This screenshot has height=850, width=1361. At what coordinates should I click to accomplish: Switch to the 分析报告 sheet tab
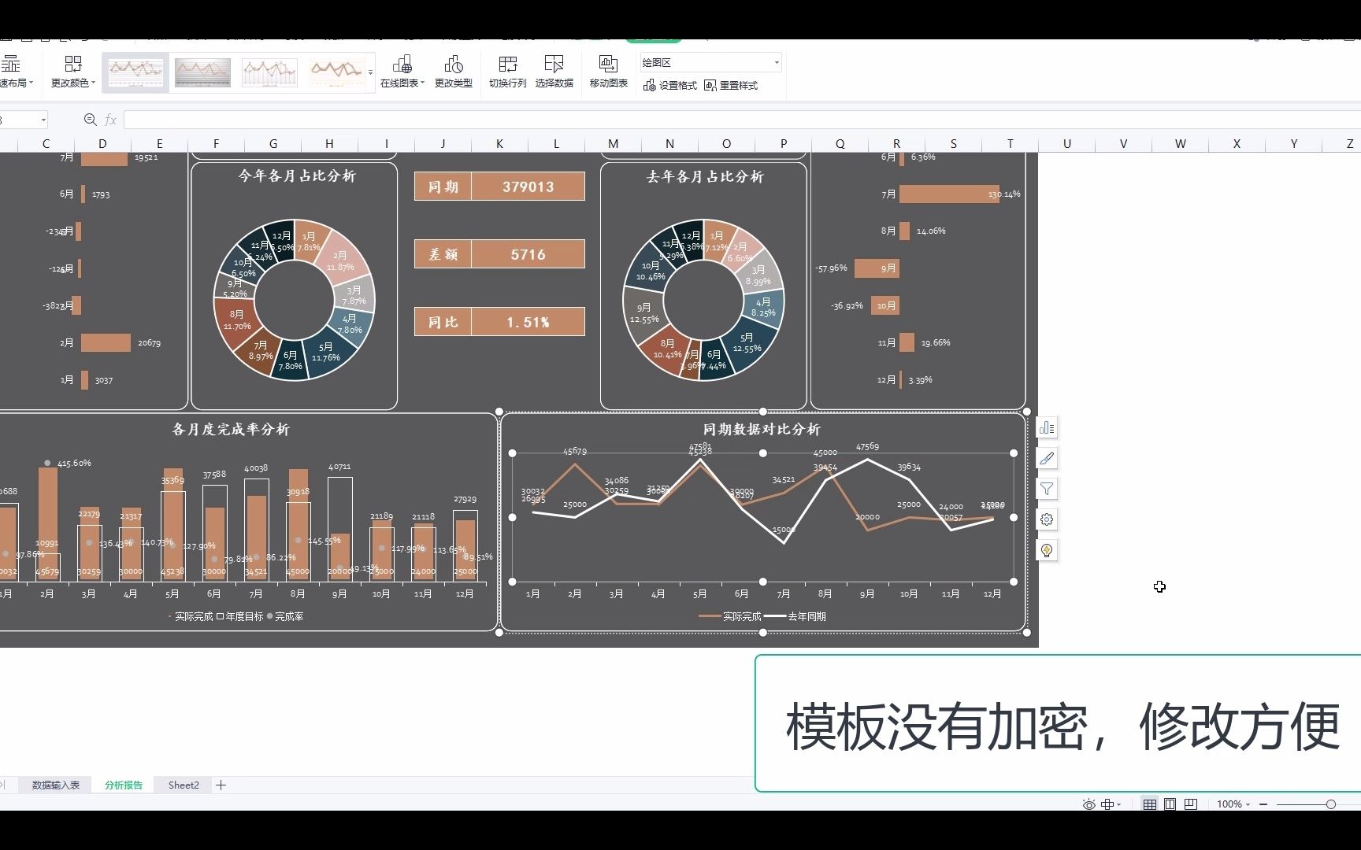124,785
